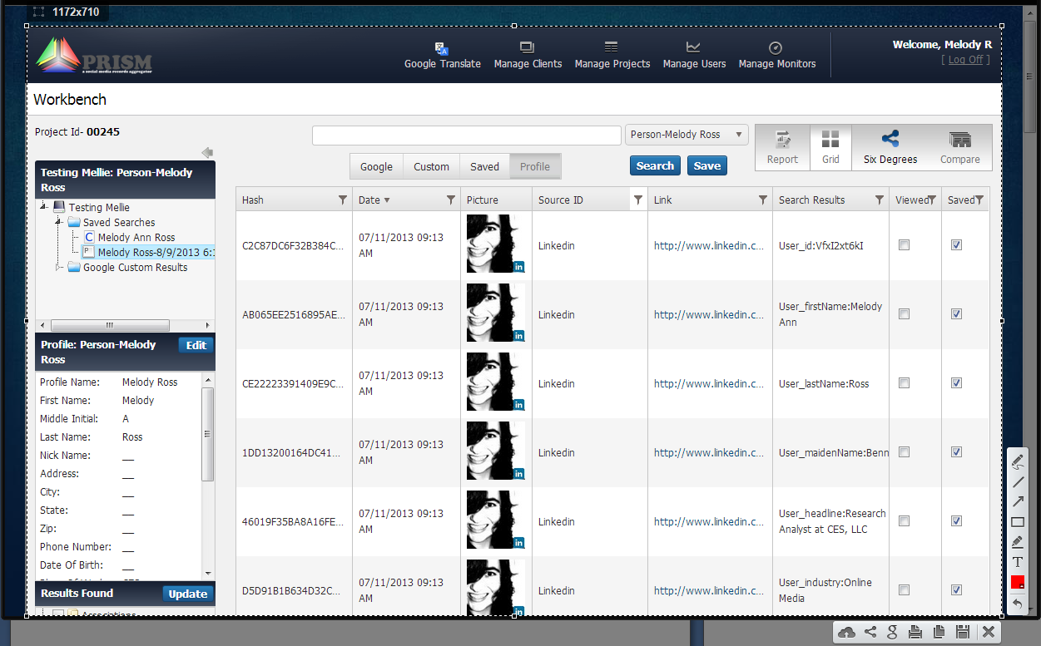This screenshot has width=1041, height=646.
Task: Expand the Google Custom Results folder
Action: tap(59, 267)
